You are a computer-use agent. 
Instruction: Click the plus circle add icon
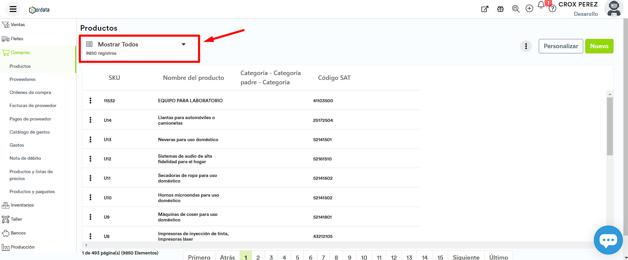click(x=529, y=9)
